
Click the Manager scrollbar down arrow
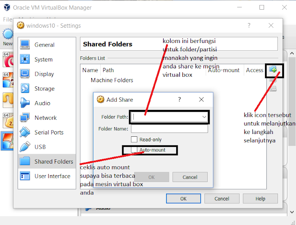[x=292, y=212]
